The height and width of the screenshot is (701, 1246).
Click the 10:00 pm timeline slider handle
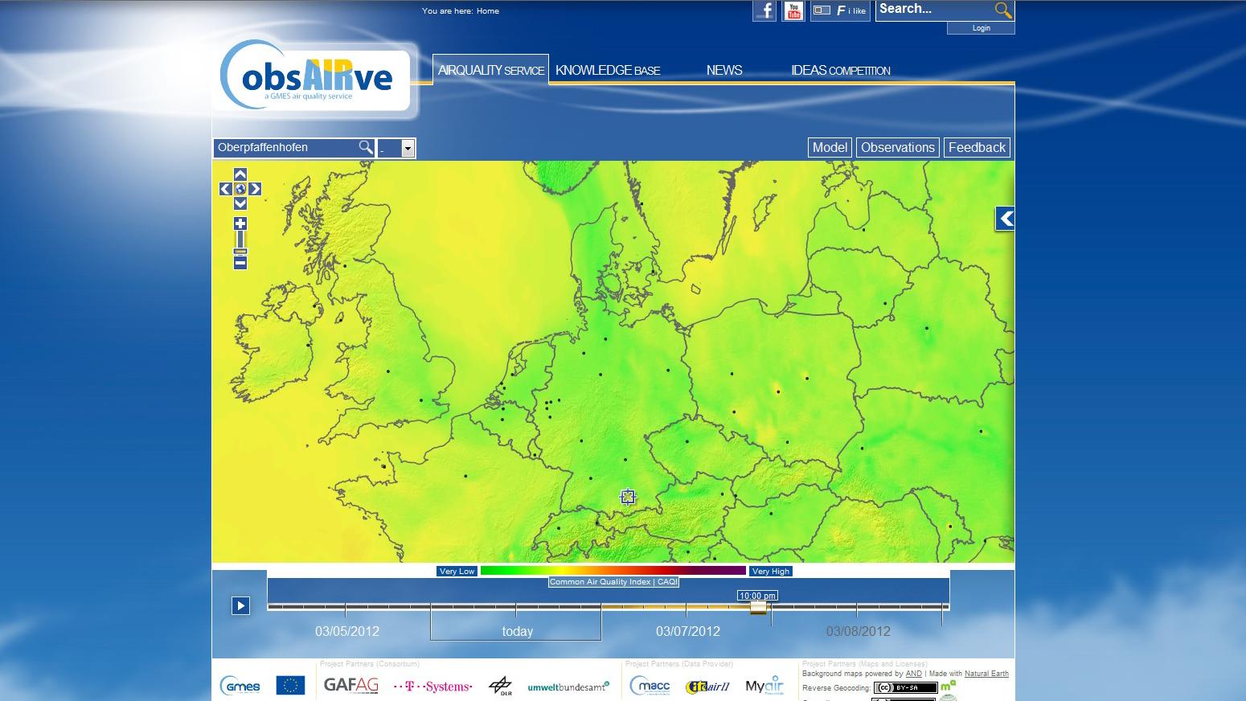[758, 608]
